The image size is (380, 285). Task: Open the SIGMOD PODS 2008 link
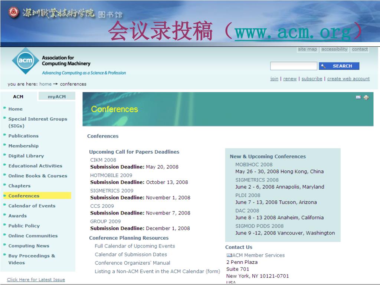coord(259,226)
